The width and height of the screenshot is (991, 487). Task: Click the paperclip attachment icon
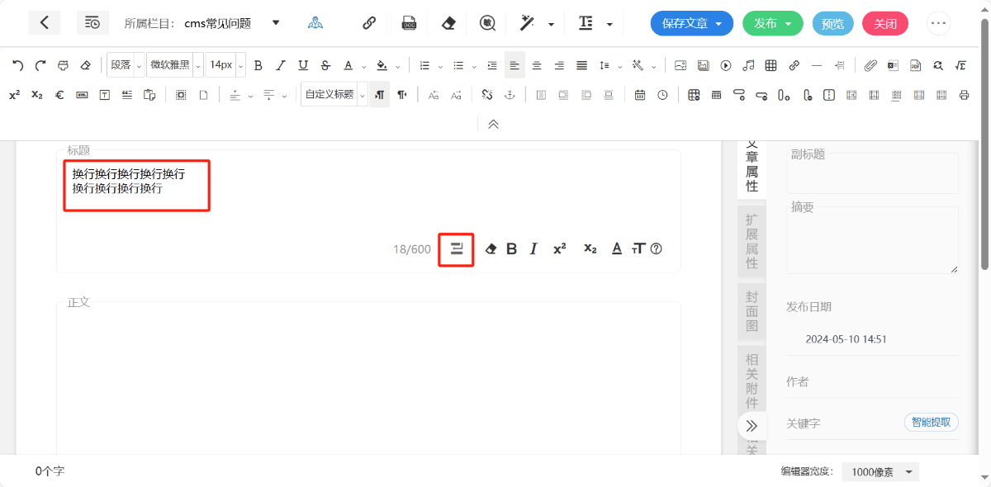(x=870, y=65)
